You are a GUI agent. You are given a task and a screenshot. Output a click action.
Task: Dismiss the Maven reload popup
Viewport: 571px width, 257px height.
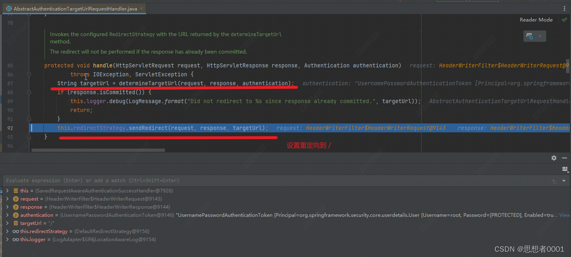click(540, 36)
